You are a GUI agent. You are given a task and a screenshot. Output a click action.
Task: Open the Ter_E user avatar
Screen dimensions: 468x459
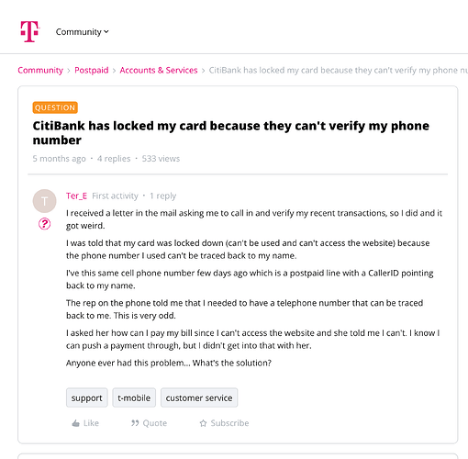(x=45, y=201)
